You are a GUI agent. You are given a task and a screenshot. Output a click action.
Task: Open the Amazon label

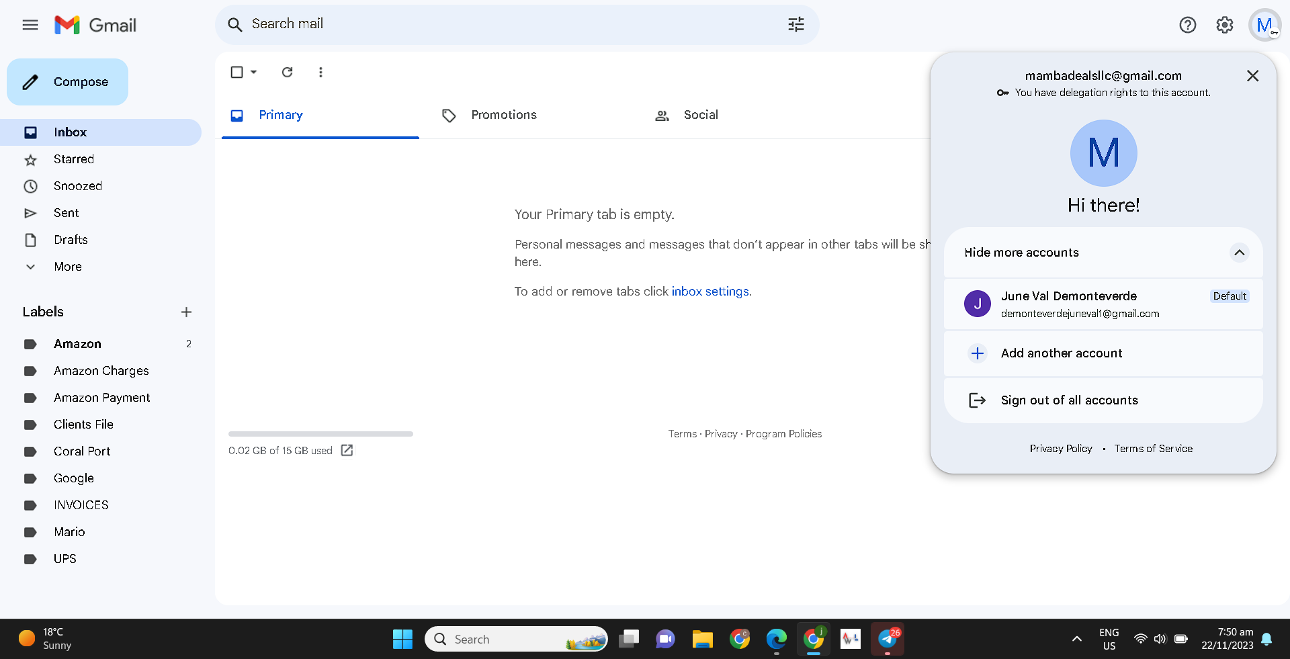pyautogui.click(x=101, y=344)
